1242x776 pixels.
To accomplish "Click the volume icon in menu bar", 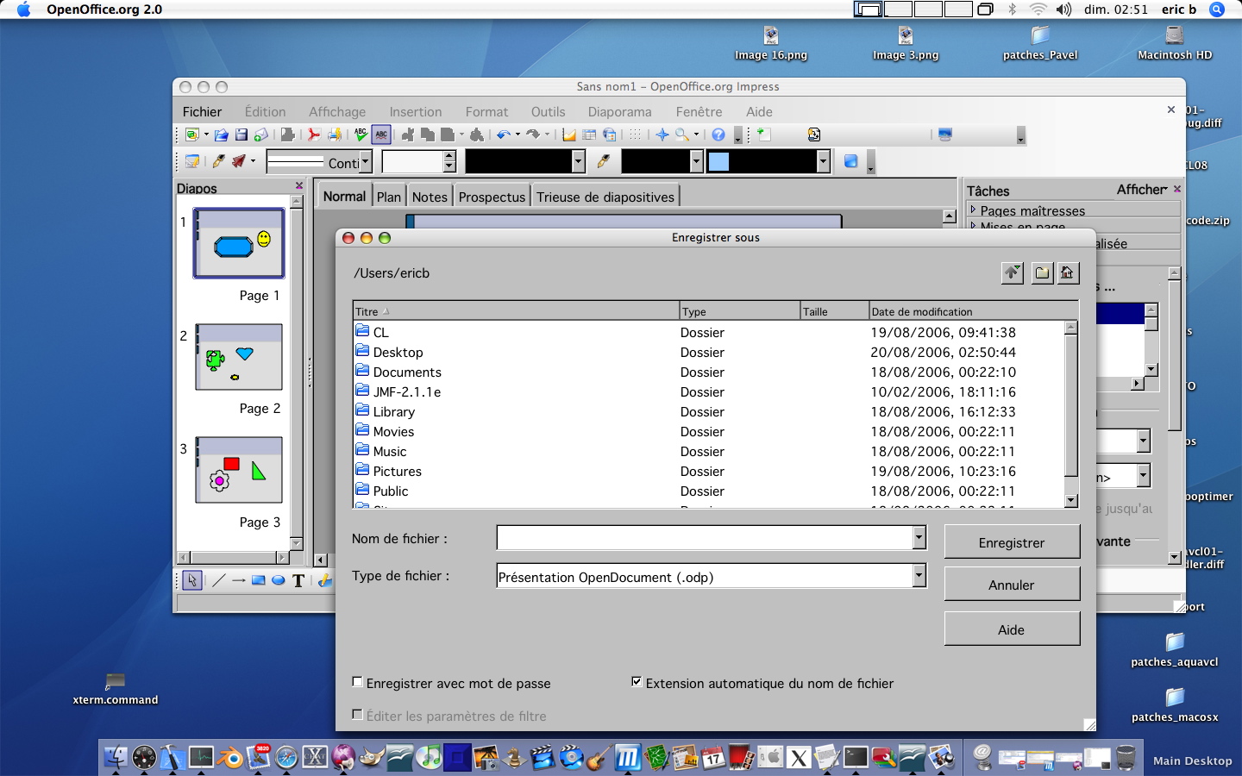I will click(1063, 9).
